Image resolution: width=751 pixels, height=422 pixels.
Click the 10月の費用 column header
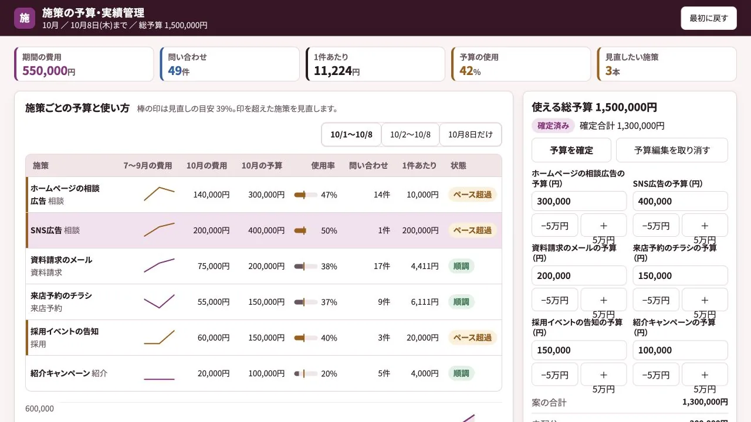(x=207, y=166)
